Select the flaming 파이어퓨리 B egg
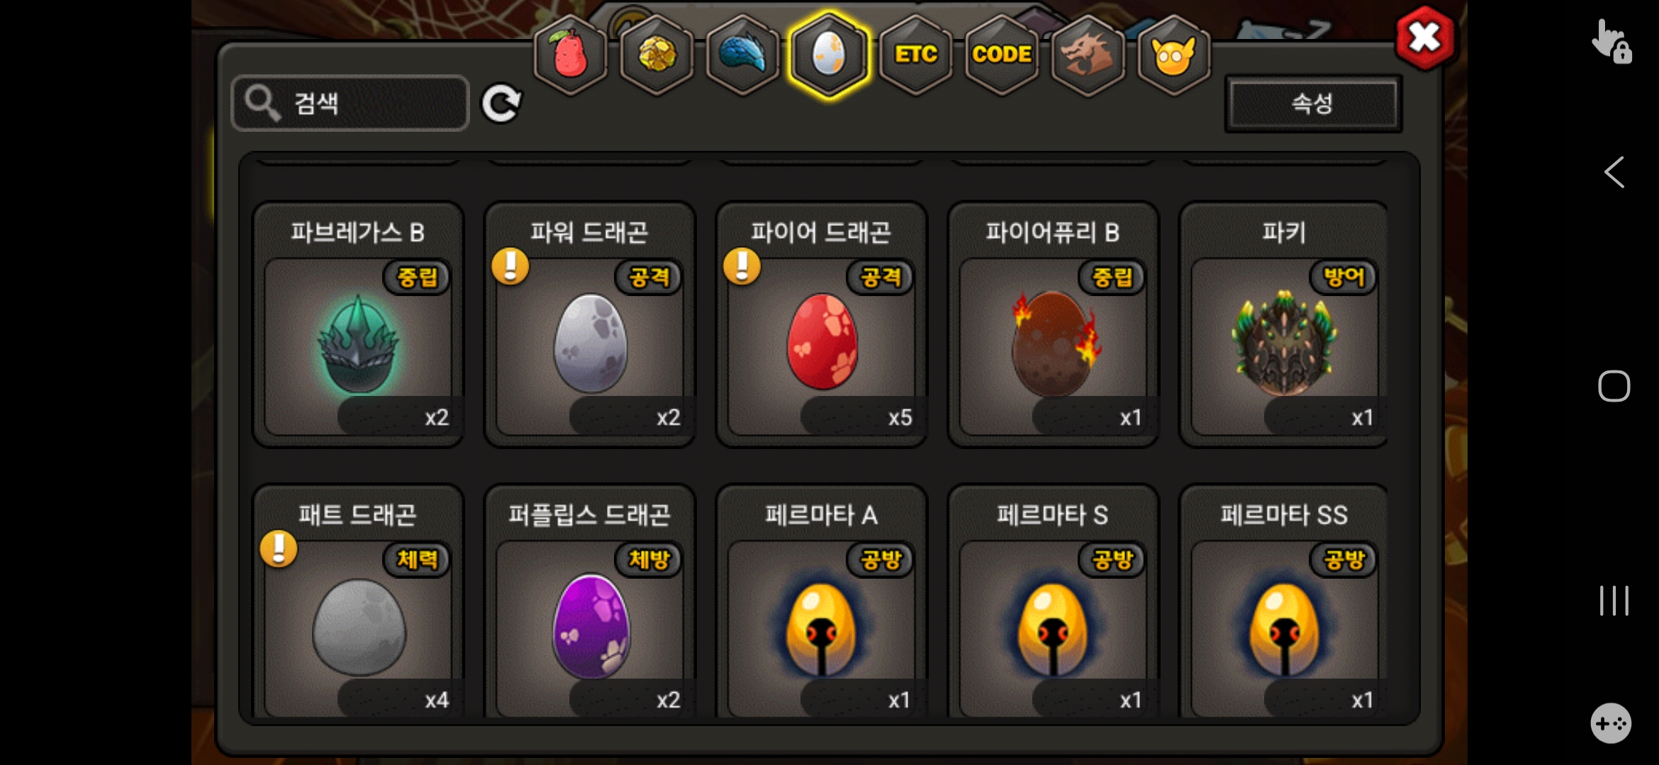 coord(1053,325)
